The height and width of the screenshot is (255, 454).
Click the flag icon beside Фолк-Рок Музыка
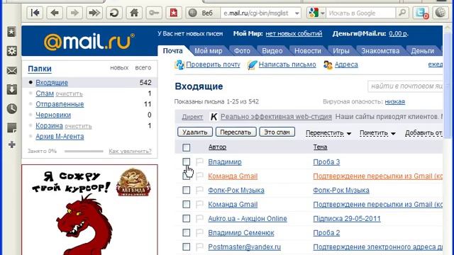(199, 191)
